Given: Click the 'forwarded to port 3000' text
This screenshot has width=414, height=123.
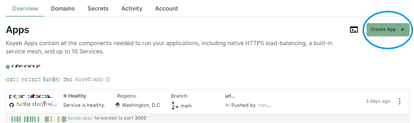Looking at the screenshot, I should (120, 118).
